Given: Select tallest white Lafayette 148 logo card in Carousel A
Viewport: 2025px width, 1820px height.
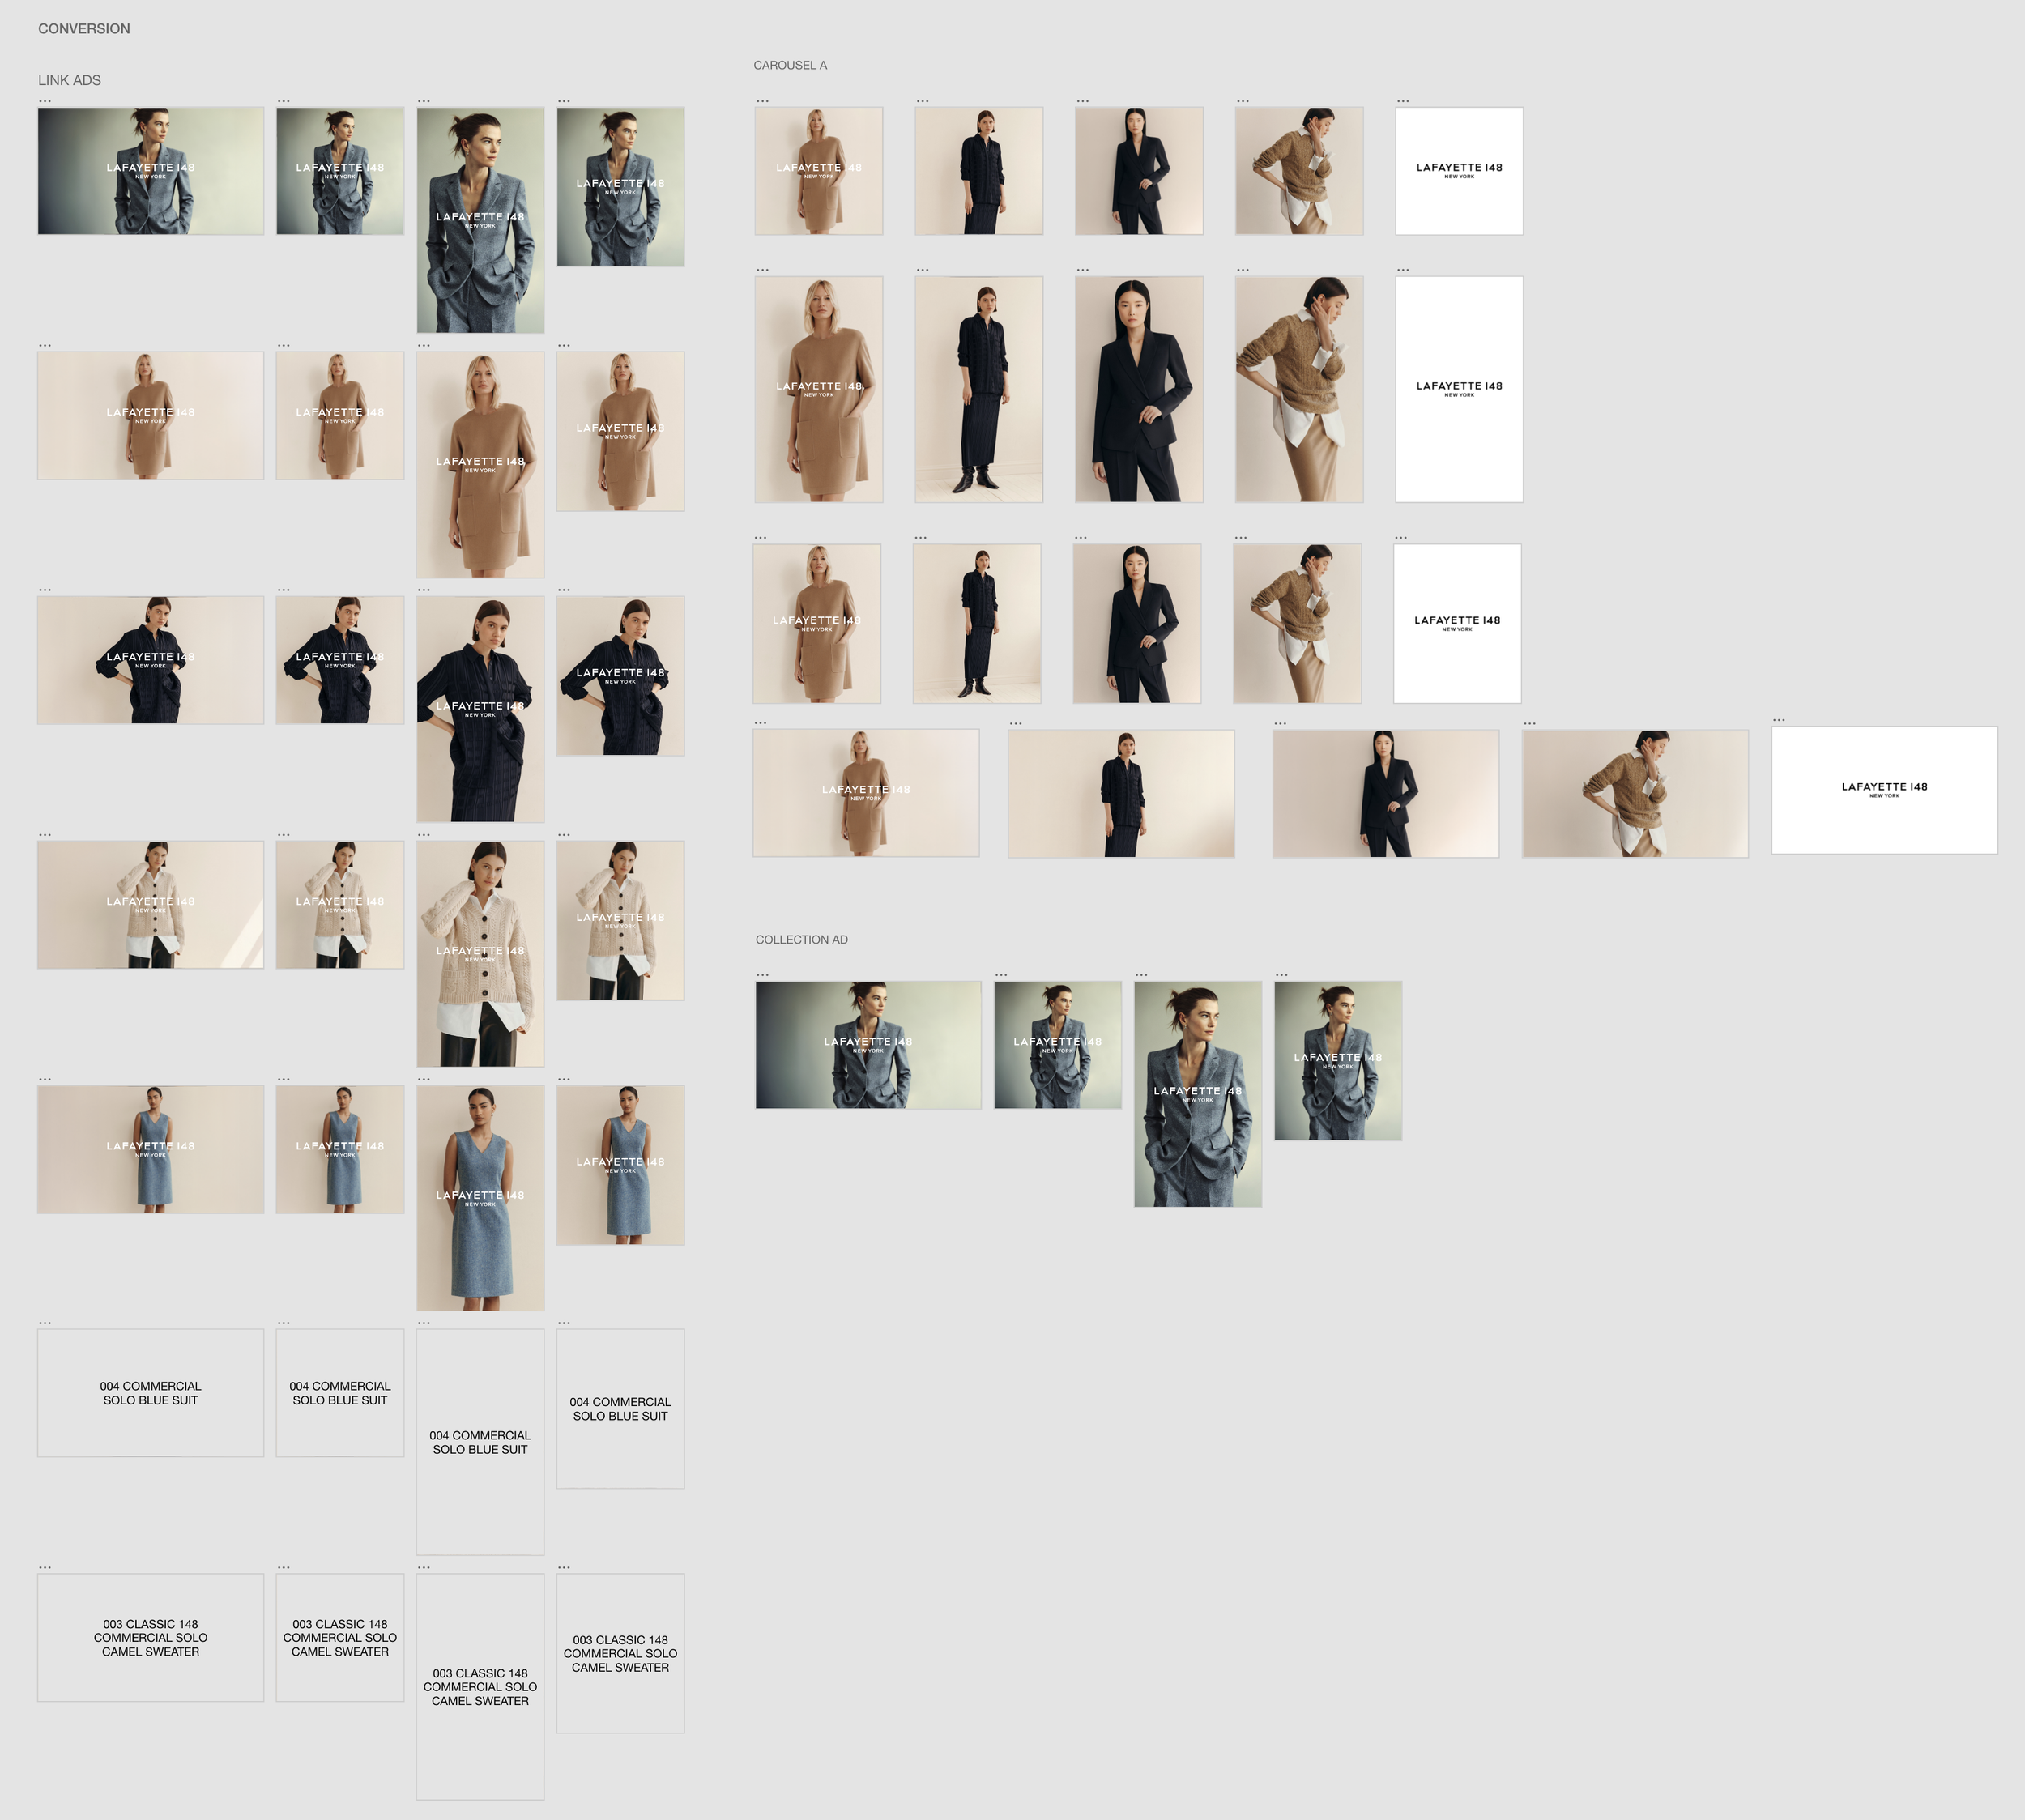Looking at the screenshot, I should click(1459, 389).
